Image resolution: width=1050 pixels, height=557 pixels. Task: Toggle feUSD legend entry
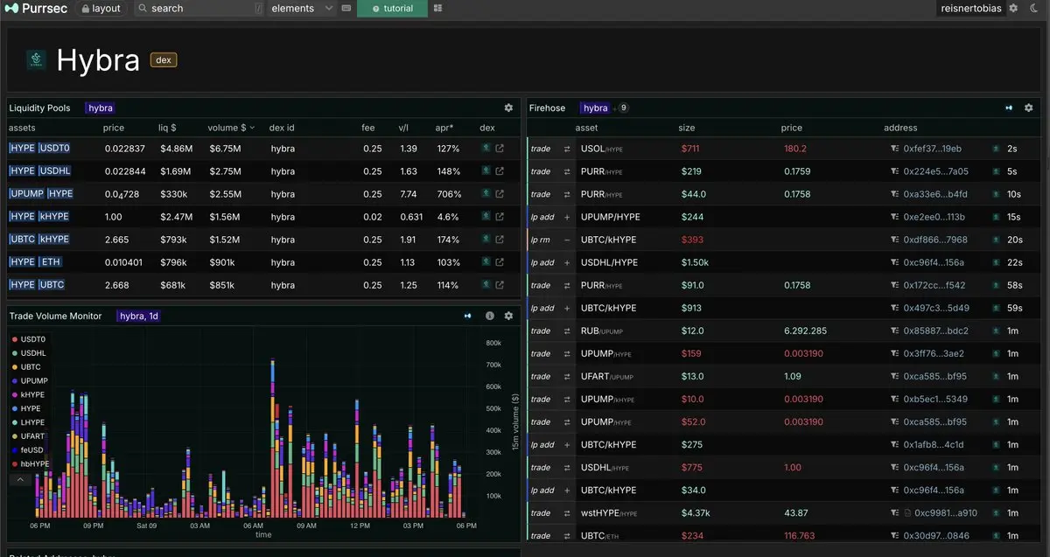point(28,450)
